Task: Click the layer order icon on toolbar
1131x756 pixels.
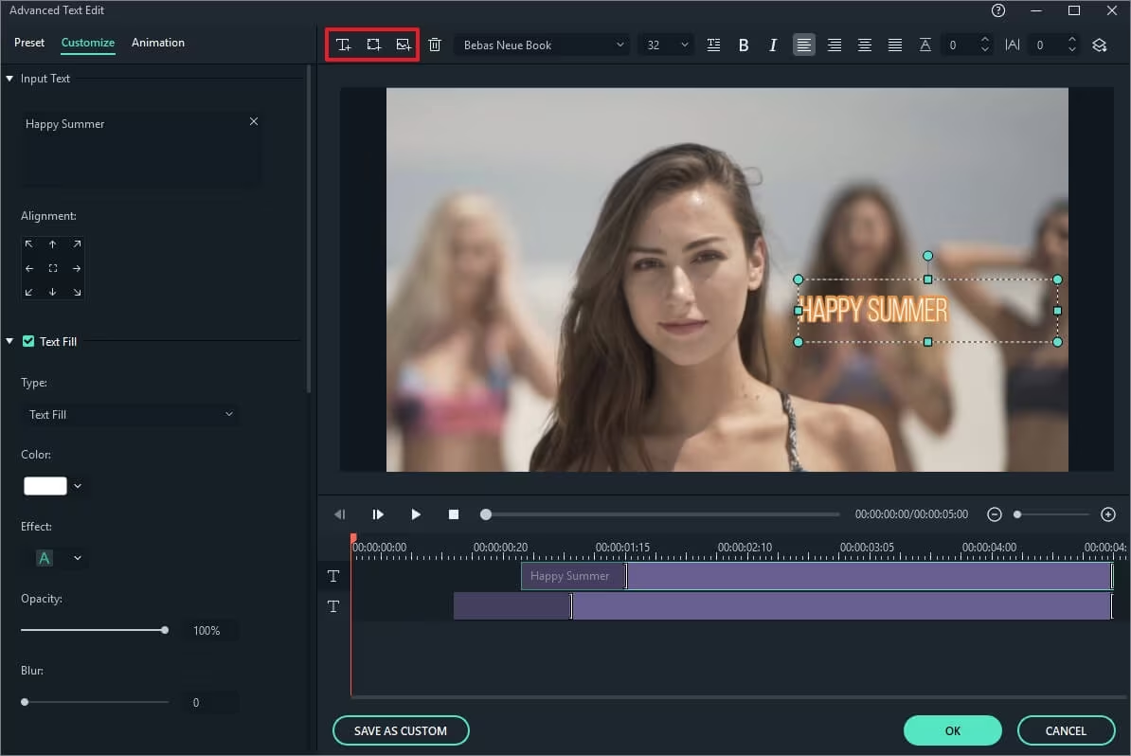Action: tap(1100, 45)
